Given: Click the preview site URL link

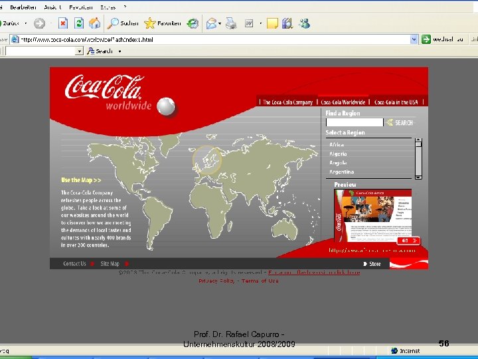Looking at the screenshot, I should 372,251.
